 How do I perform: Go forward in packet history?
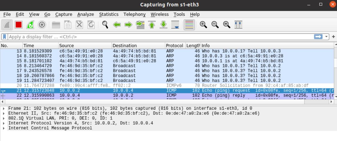[128, 25]
